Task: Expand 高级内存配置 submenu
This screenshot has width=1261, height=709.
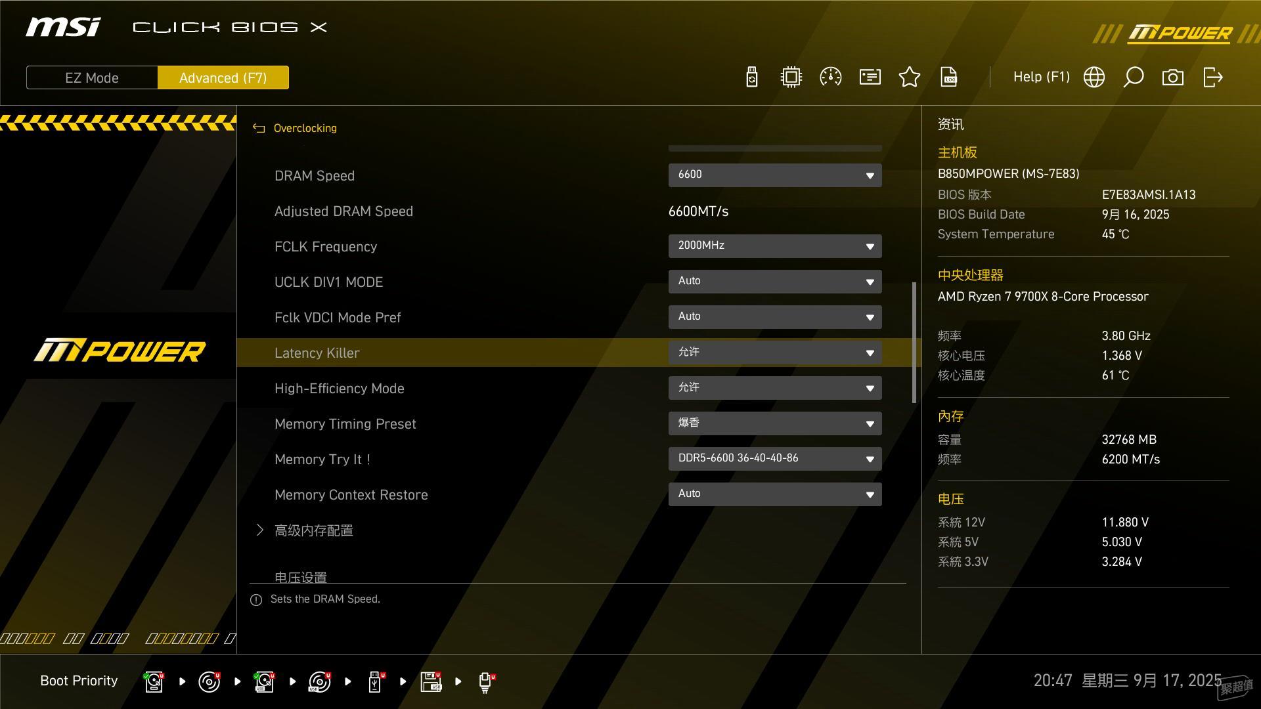Action: click(314, 530)
